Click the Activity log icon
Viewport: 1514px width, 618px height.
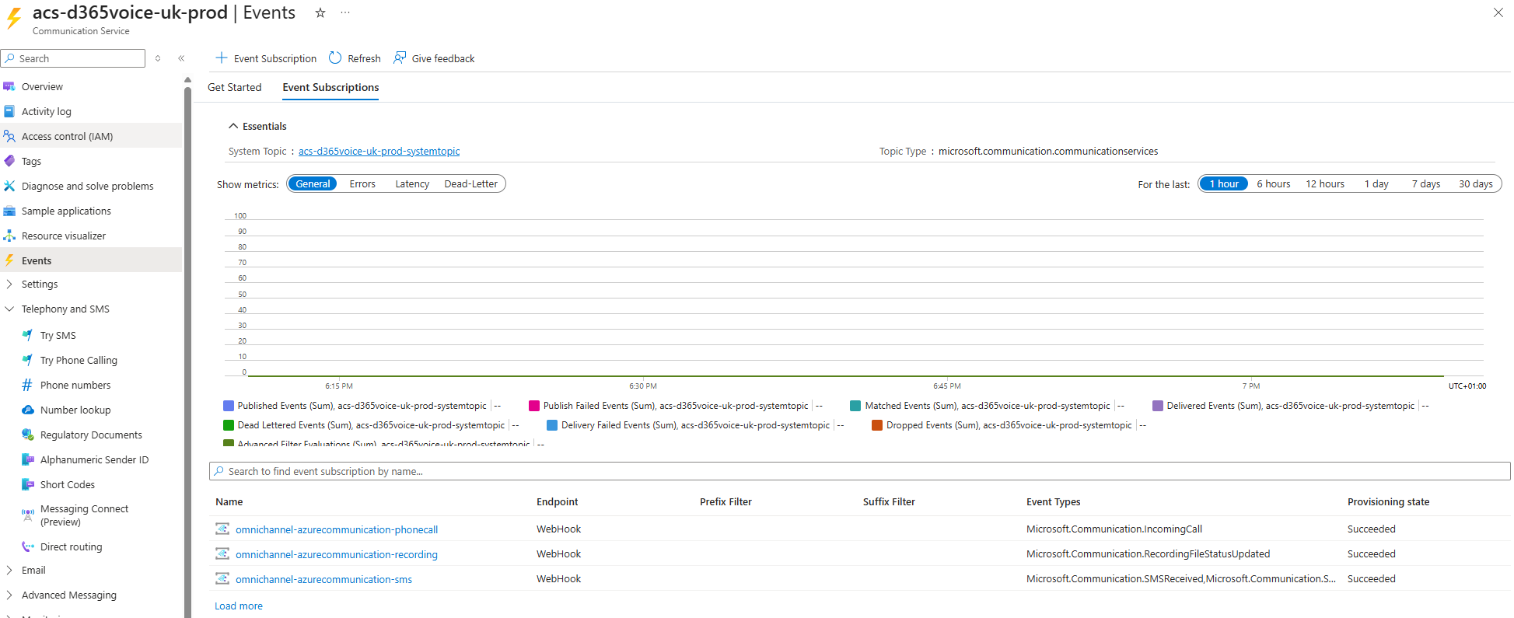tap(9, 111)
